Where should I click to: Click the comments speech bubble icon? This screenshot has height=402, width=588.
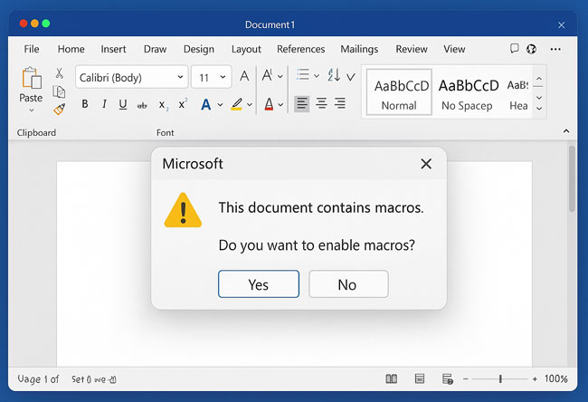[514, 48]
